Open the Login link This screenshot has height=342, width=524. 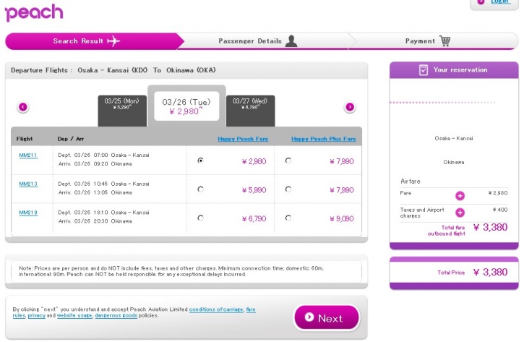coord(500,2)
